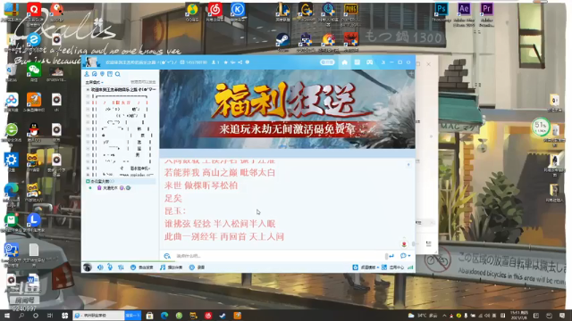Image resolution: width=572 pixels, height=321 pixels.
Task: Mute the speaker icon in bottom bar
Action: click(x=100, y=267)
